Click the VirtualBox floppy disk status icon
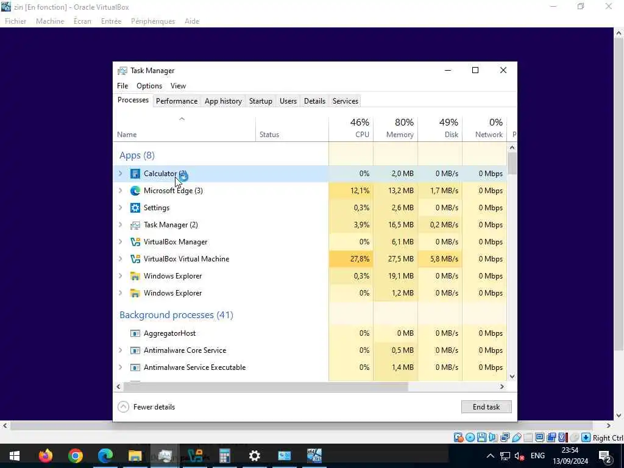Screen dimensions: 624x468 [x=481, y=438]
